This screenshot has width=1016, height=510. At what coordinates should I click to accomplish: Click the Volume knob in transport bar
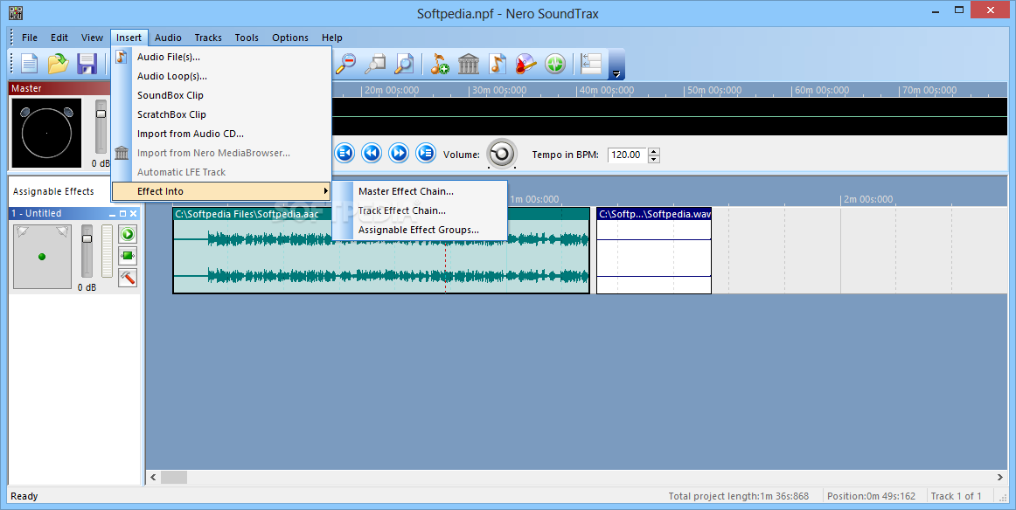click(x=502, y=154)
